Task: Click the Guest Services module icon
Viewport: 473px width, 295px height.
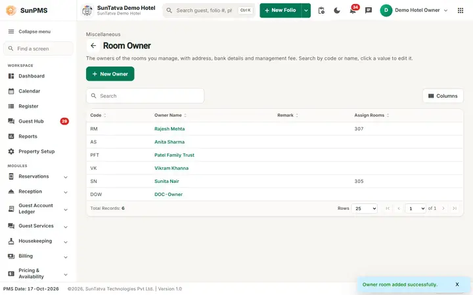Action: click(11, 226)
